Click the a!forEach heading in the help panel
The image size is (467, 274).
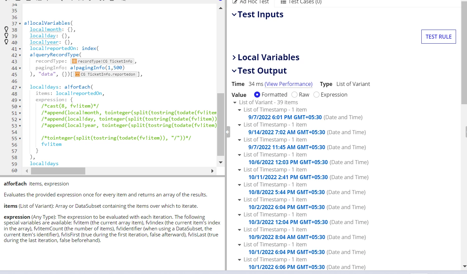coord(15,184)
